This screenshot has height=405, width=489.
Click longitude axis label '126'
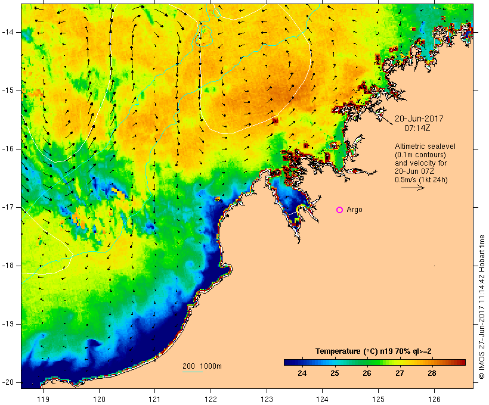coord(434,399)
